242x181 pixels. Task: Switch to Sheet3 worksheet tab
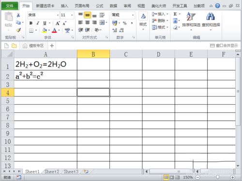point(71,172)
